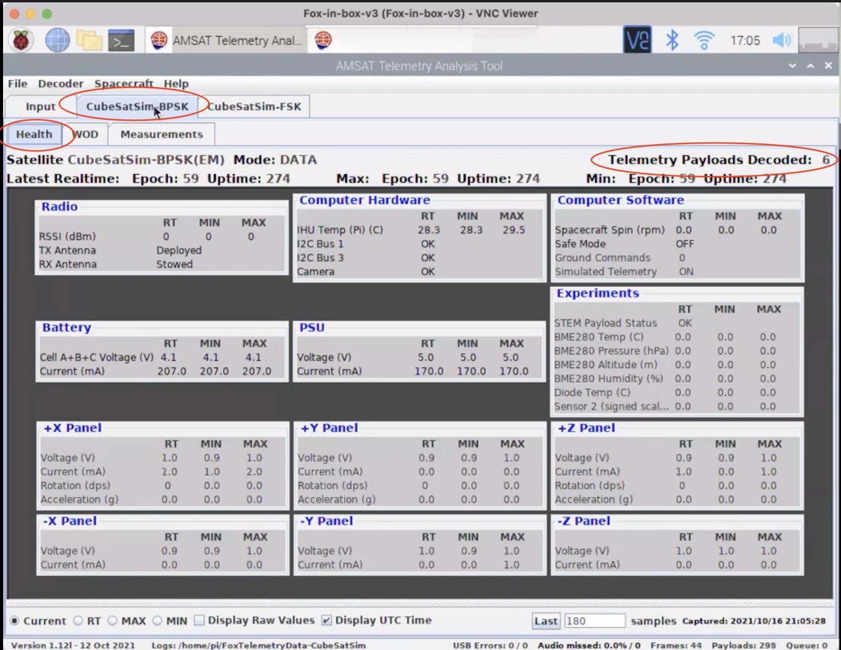Click the Diode Temp (C) label
The width and height of the screenshot is (841, 650).
592,392
